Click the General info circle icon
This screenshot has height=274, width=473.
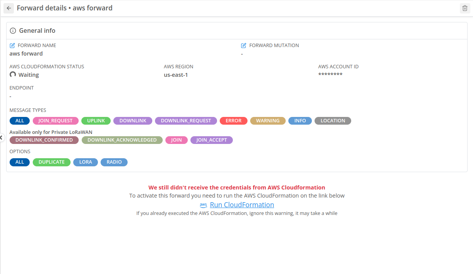(13, 30)
